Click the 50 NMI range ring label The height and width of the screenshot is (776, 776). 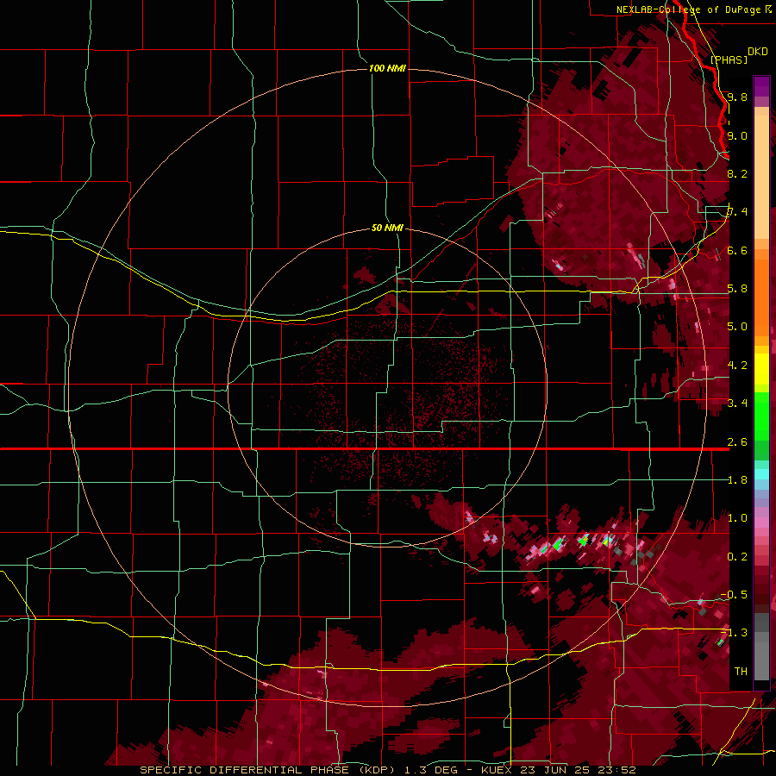coord(387,228)
